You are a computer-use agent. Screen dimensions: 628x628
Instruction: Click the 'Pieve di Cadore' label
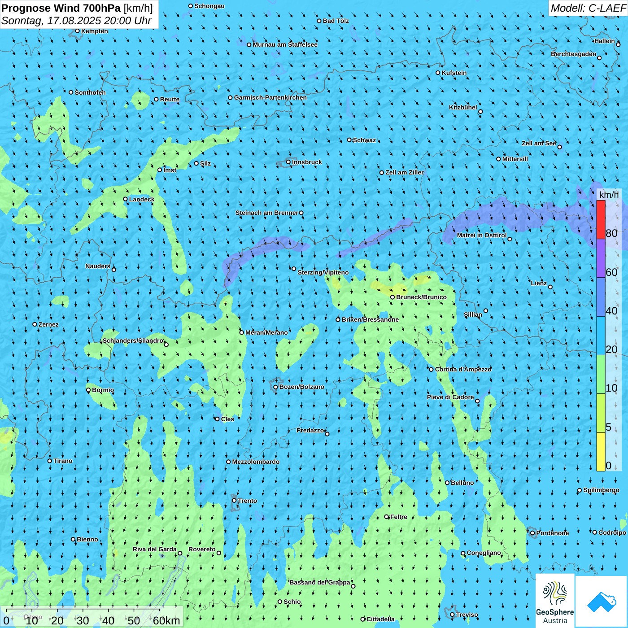tap(450, 397)
